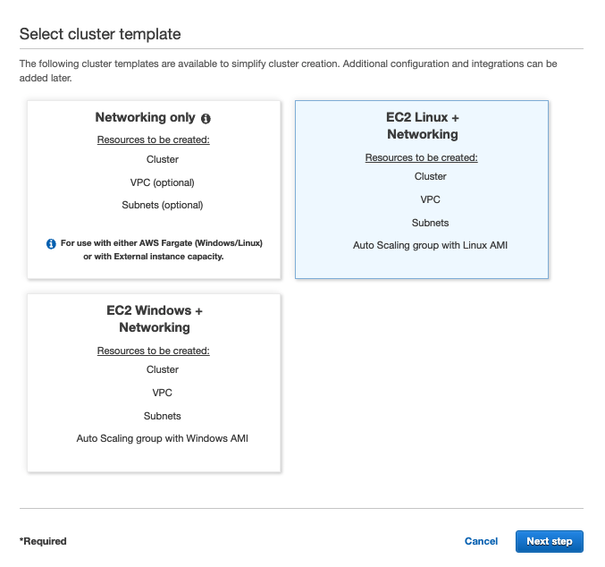Click 'Resources to be created' in EC2 Windows card

coord(154,351)
